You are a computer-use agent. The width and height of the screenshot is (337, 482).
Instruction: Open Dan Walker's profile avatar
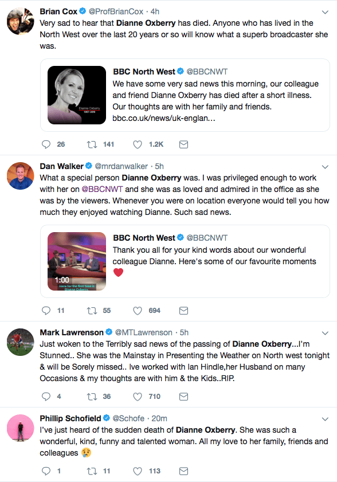(x=21, y=176)
